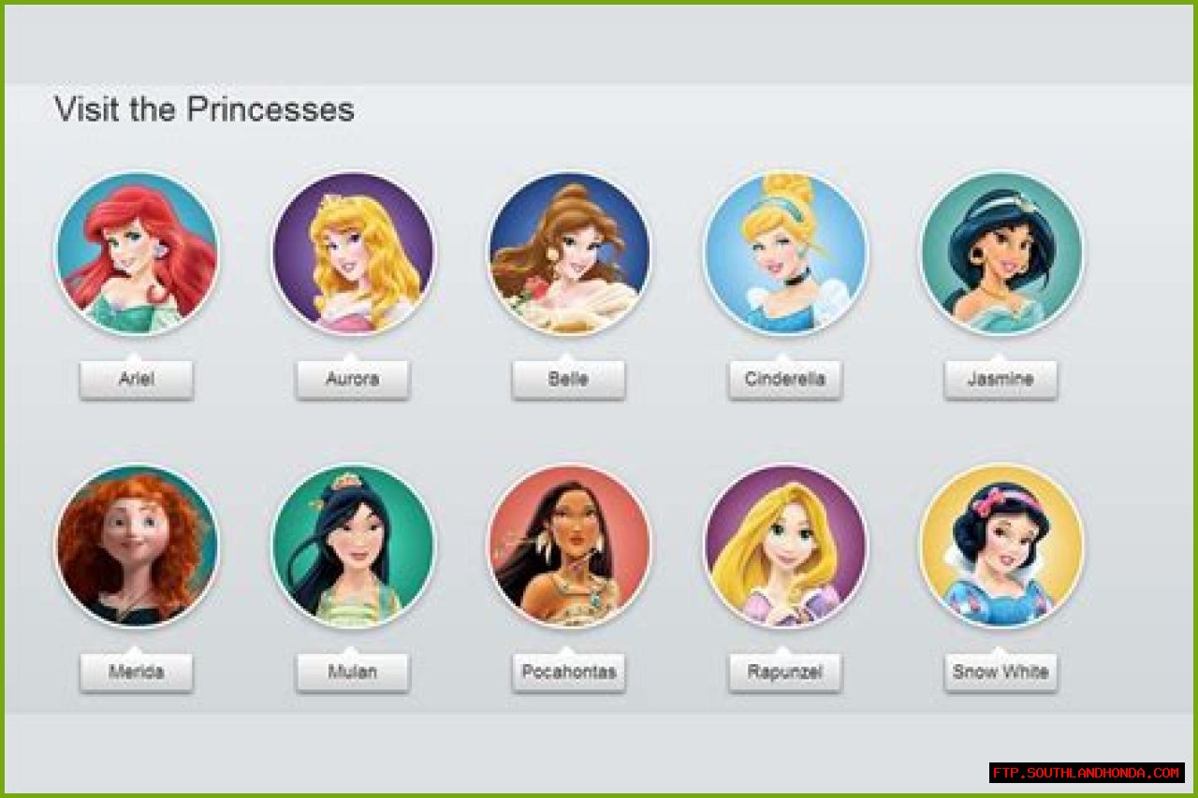
Task: Choose Cinderella's portrait circle
Action: tap(785, 254)
